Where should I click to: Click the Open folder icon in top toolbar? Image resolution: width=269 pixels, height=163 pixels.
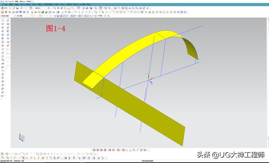[x=14, y=8]
